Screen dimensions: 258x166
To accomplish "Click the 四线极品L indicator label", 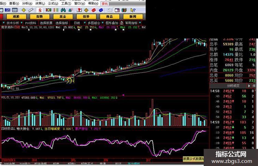I will pyautogui.click(x=8, y=129).
